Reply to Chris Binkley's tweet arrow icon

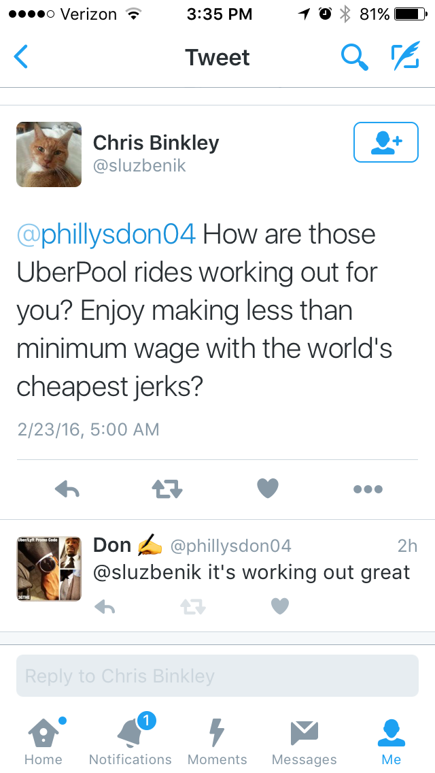coord(67,489)
